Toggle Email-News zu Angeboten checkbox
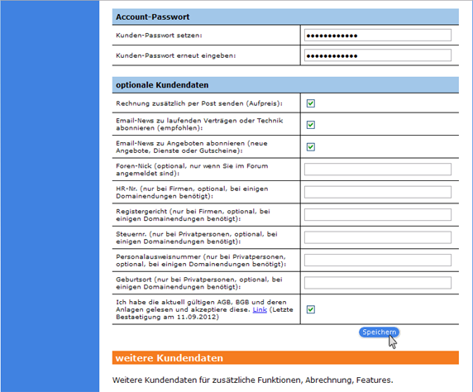The image size is (473, 392). 311,147
